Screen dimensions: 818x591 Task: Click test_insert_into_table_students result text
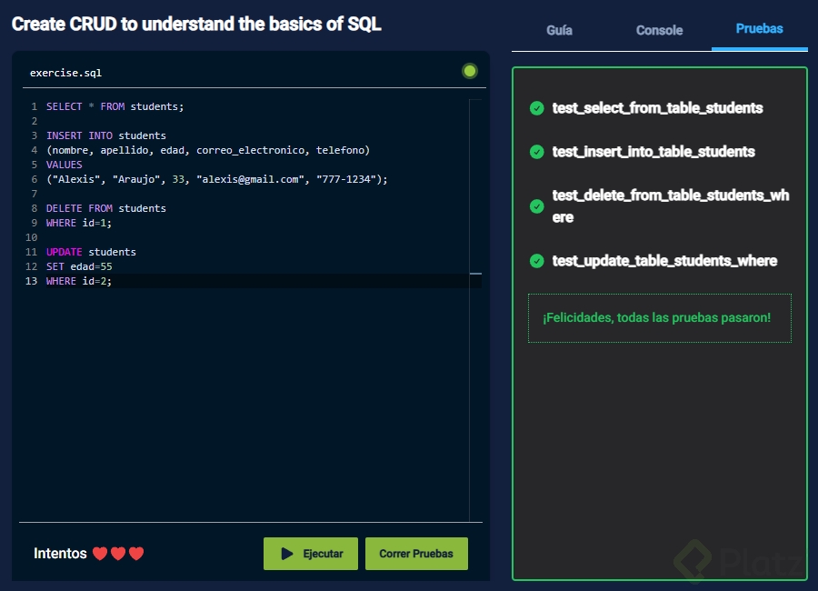(x=653, y=152)
